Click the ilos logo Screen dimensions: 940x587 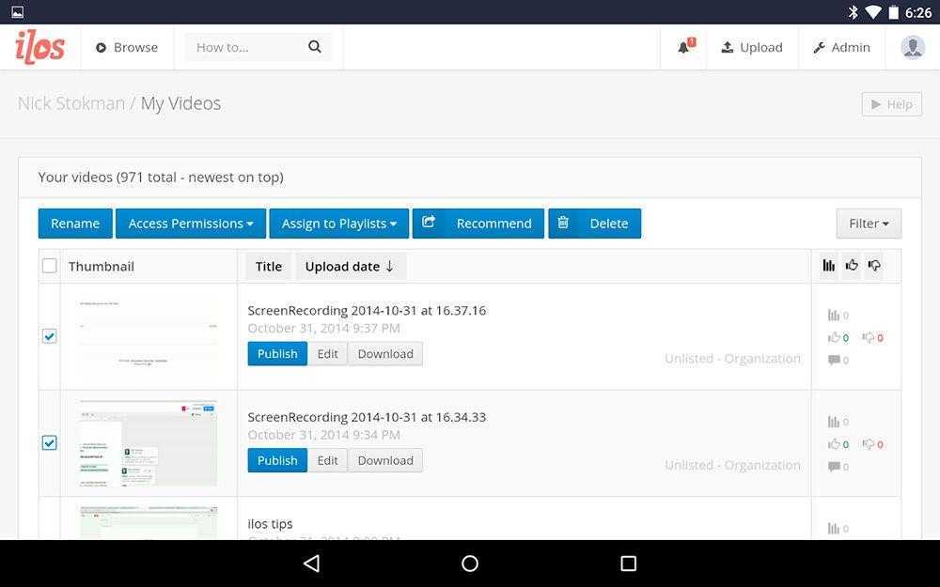[40, 47]
